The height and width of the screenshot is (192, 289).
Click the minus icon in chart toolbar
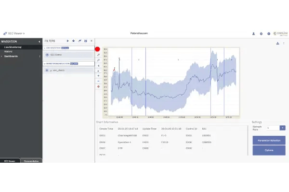[98, 81]
